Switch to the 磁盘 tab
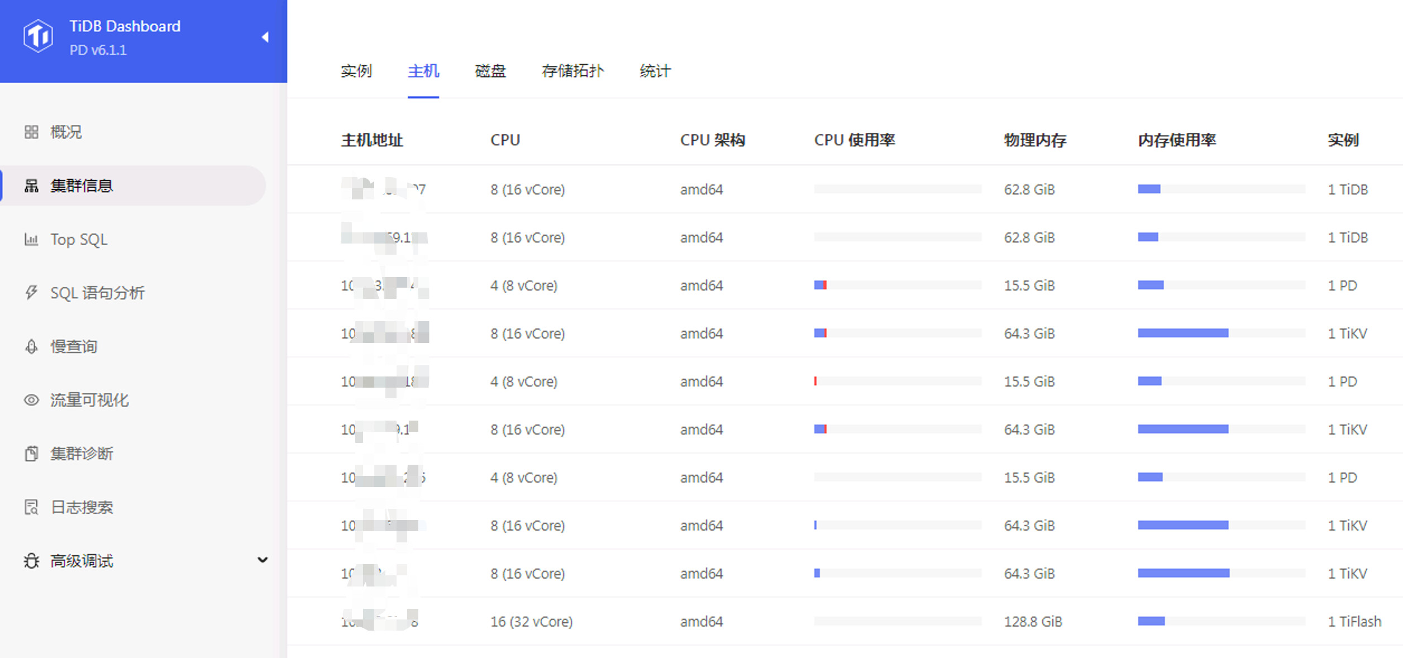Screen dimensions: 1403x658 pyautogui.click(x=490, y=71)
